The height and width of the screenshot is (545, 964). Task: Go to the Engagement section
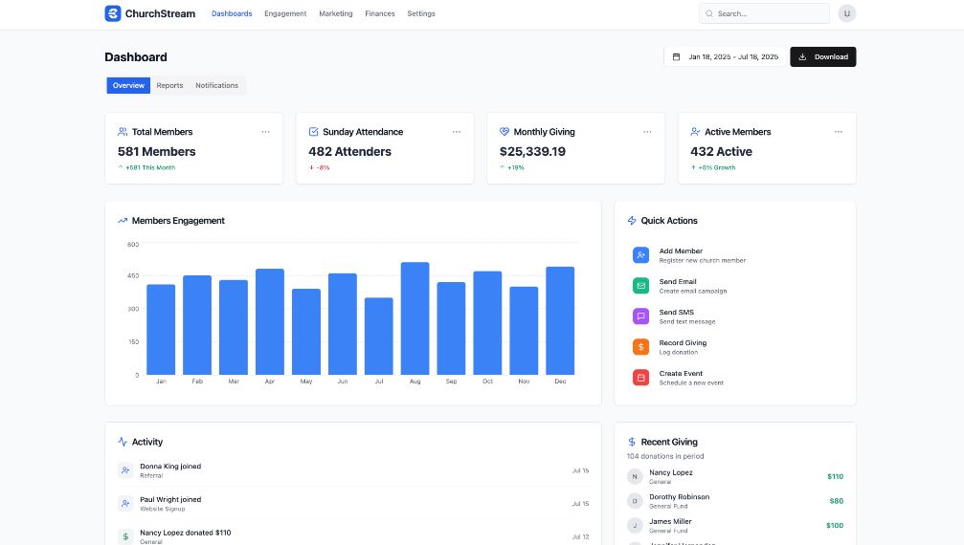(x=285, y=14)
